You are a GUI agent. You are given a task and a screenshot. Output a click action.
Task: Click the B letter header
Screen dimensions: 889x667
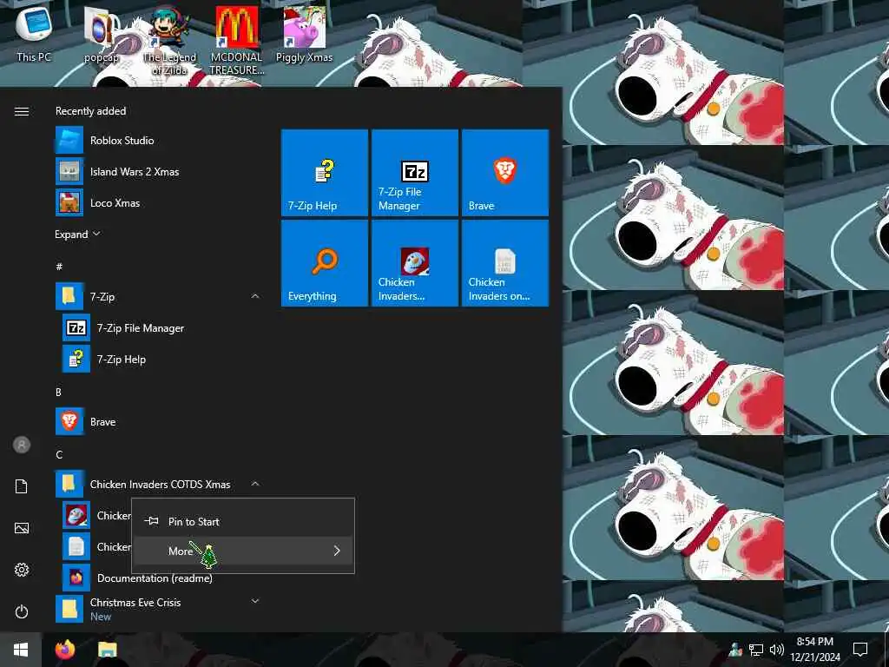[58, 392]
